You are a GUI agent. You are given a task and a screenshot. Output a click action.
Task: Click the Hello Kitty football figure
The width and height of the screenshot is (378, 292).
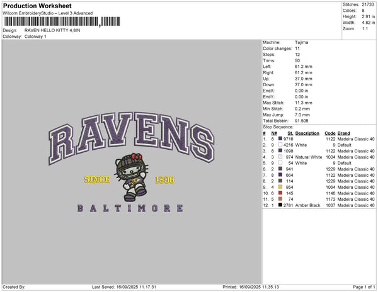point(132,177)
